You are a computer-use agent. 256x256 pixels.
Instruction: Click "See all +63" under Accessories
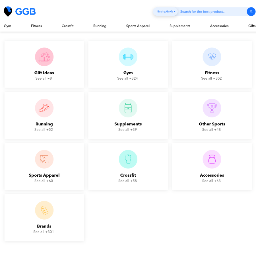(x=211, y=181)
